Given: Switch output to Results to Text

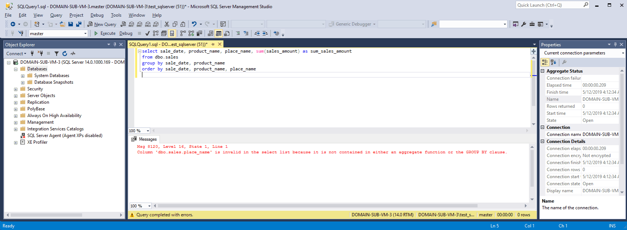Looking at the screenshot, I should pyautogui.click(x=210, y=33).
